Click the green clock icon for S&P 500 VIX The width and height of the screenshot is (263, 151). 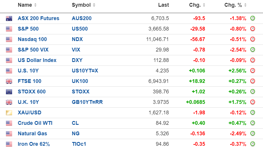click(x=253, y=50)
